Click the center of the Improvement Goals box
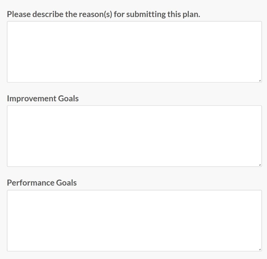This screenshot has height=259, width=267. pos(135,135)
